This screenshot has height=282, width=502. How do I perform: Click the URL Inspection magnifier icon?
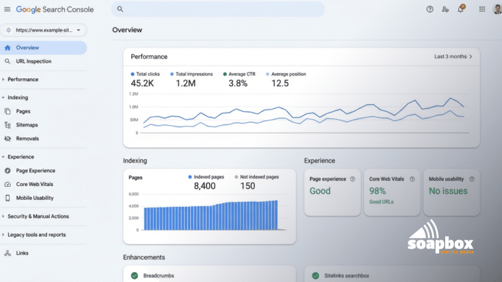(7, 61)
